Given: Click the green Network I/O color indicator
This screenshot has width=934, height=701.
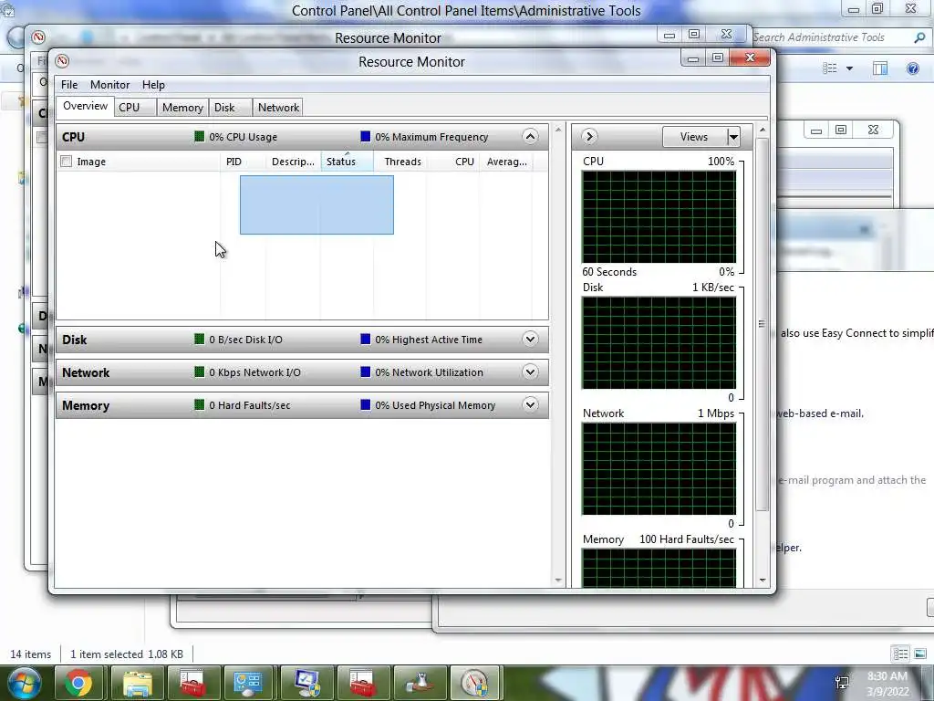Looking at the screenshot, I should click(x=200, y=372).
